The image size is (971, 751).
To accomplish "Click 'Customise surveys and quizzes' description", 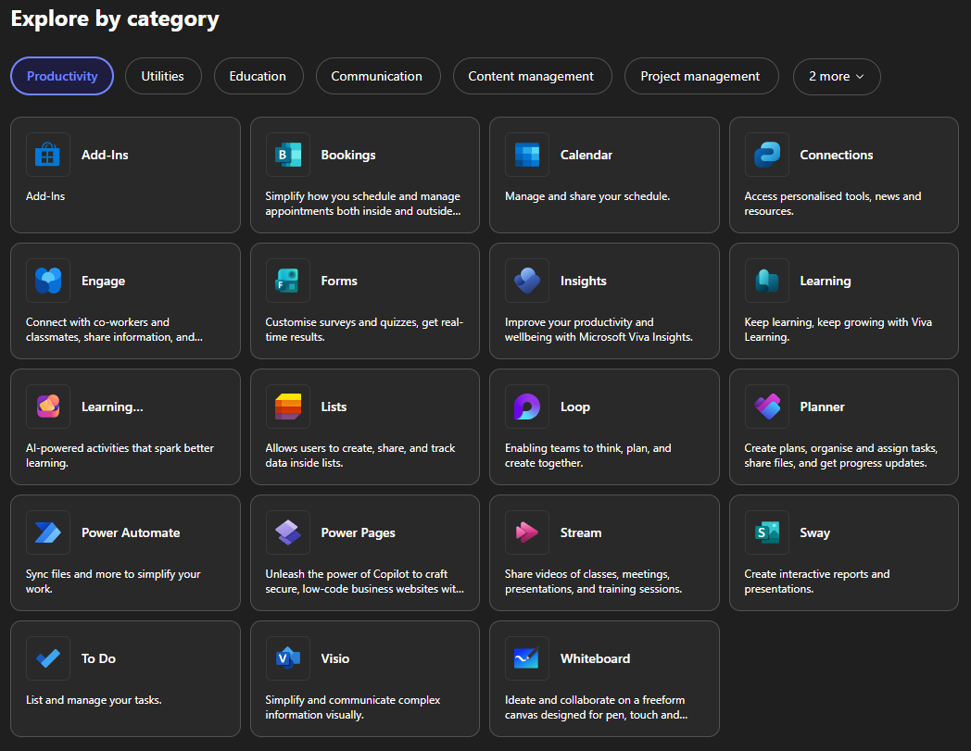I will (364, 330).
